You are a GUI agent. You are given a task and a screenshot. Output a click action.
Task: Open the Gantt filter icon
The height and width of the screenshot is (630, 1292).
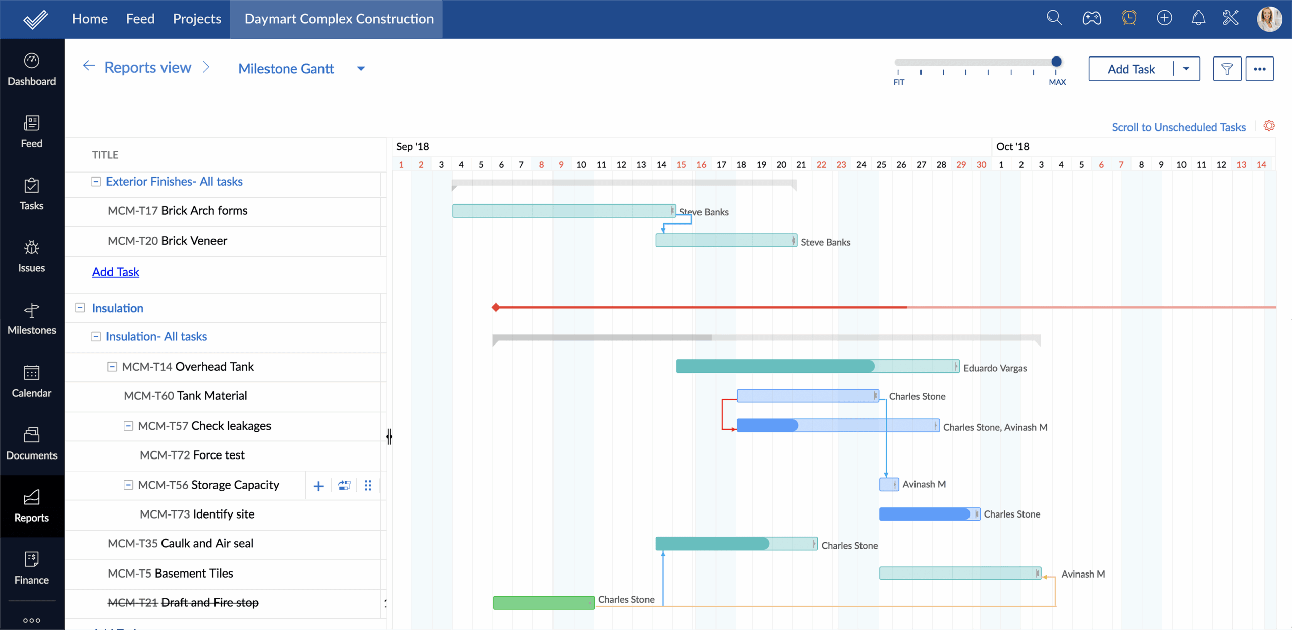click(1227, 69)
